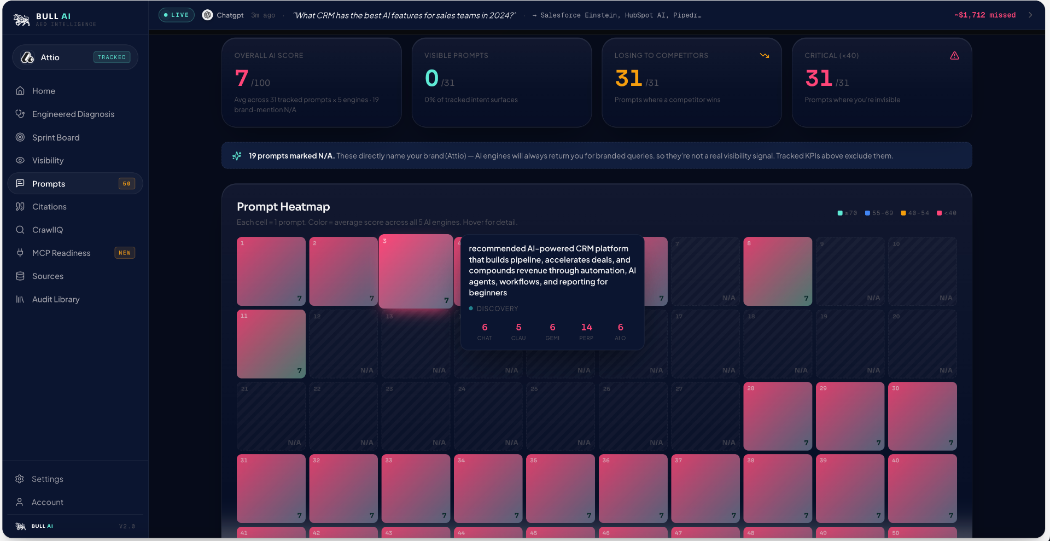This screenshot has width=1050, height=541.
Task: Select heatmap cell 11
Action: click(271, 344)
